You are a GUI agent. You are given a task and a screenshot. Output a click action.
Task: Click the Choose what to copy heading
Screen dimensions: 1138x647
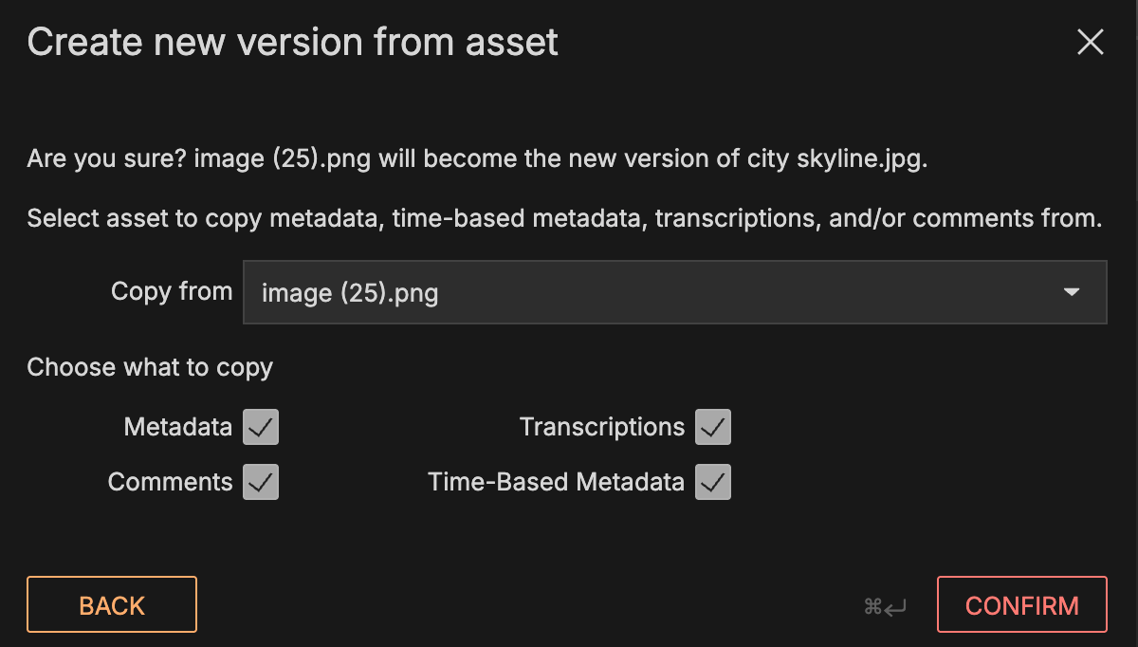[150, 368]
